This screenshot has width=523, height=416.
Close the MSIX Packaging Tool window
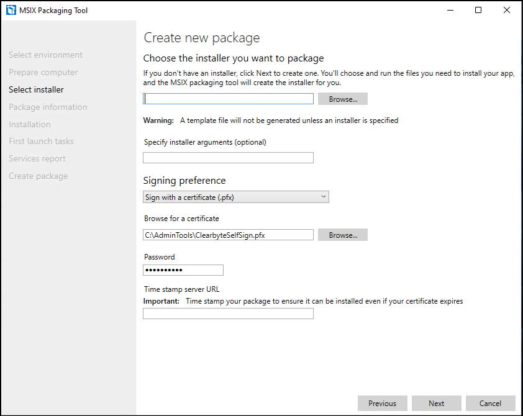(x=506, y=10)
